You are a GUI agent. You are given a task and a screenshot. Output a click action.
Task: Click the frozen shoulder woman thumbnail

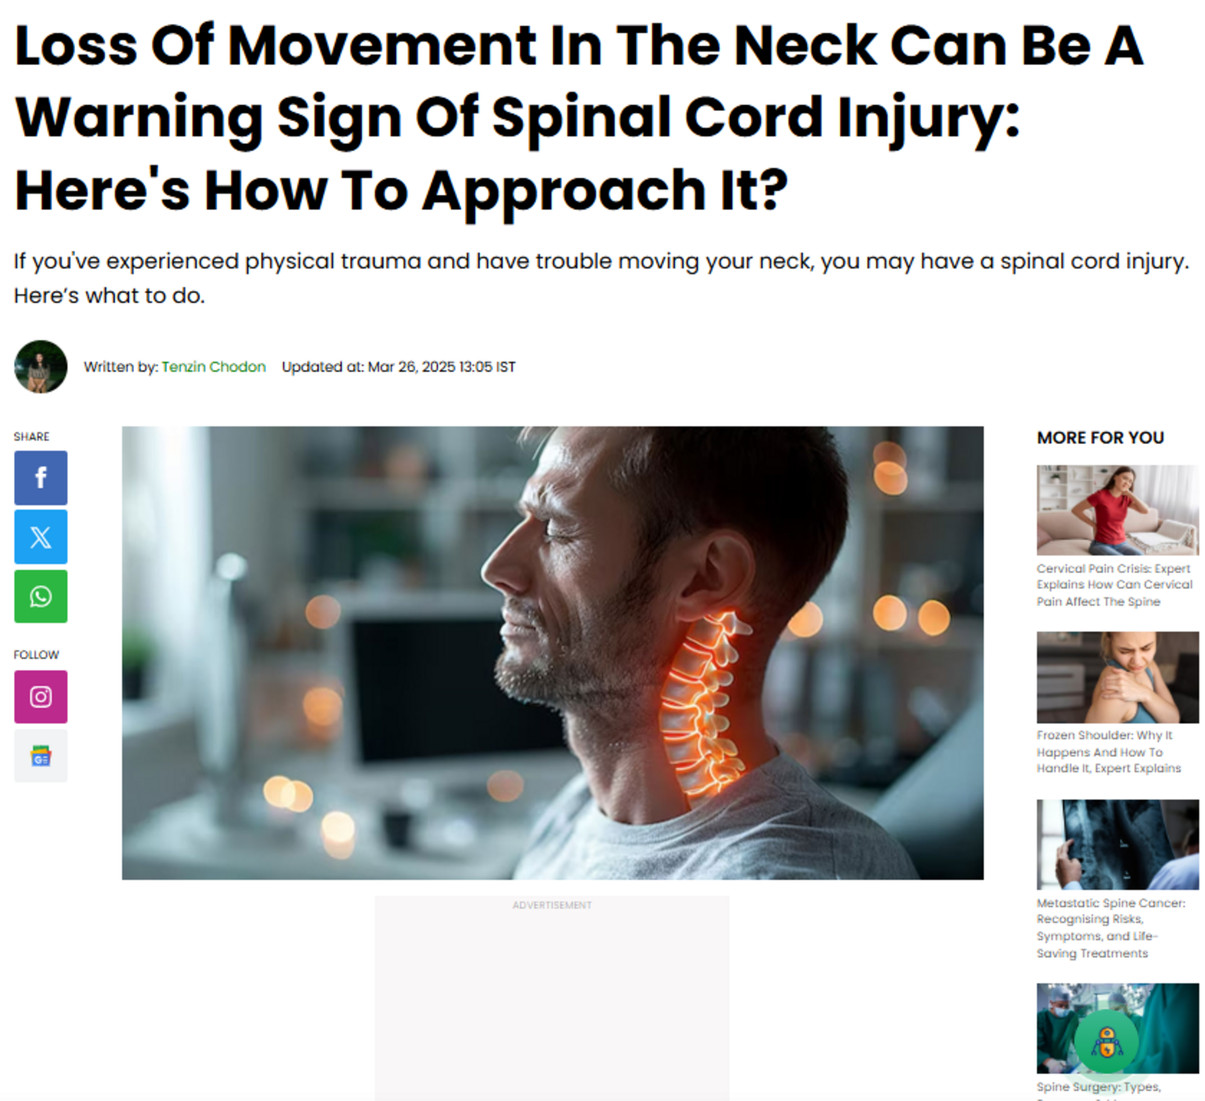[1118, 677]
